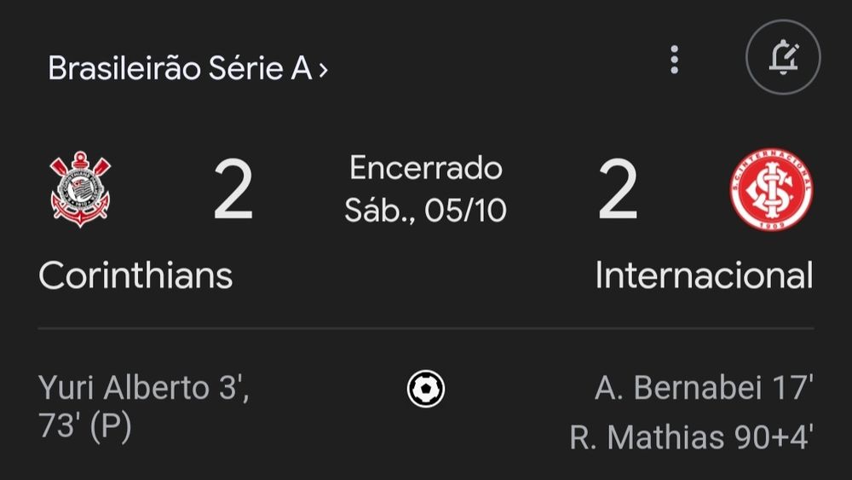Click the horizontal divider below team names
This screenshot has width=852, height=480.
point(426,328)
